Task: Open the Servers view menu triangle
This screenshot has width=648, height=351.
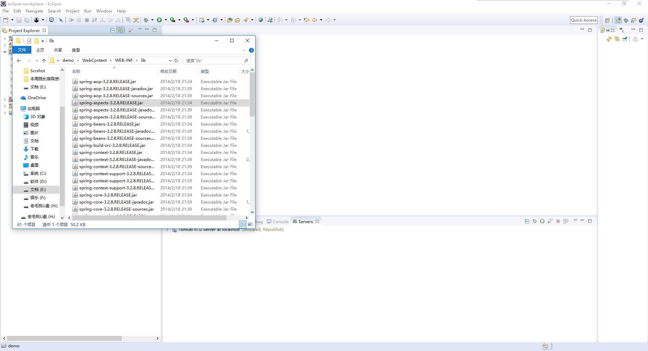Action: (575, 221)
